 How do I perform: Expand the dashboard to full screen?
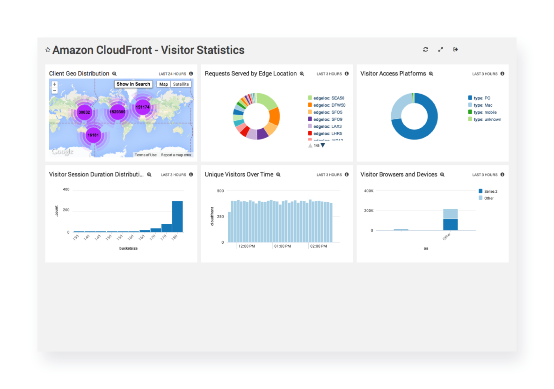click(441, 49)
